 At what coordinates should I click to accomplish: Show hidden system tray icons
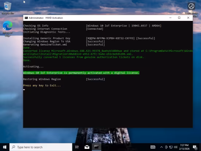pyautogui.click(x=162, y=147)
